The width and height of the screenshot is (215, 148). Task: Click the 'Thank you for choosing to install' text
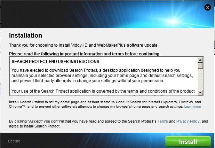click(83, 45)
